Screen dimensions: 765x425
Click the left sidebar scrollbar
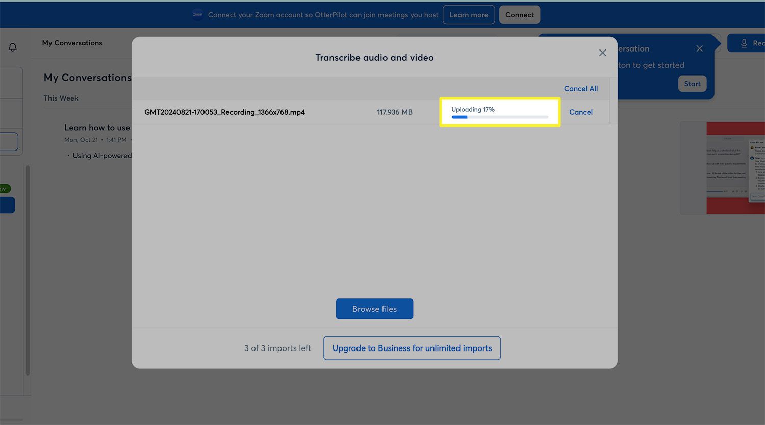click(28, 270)
